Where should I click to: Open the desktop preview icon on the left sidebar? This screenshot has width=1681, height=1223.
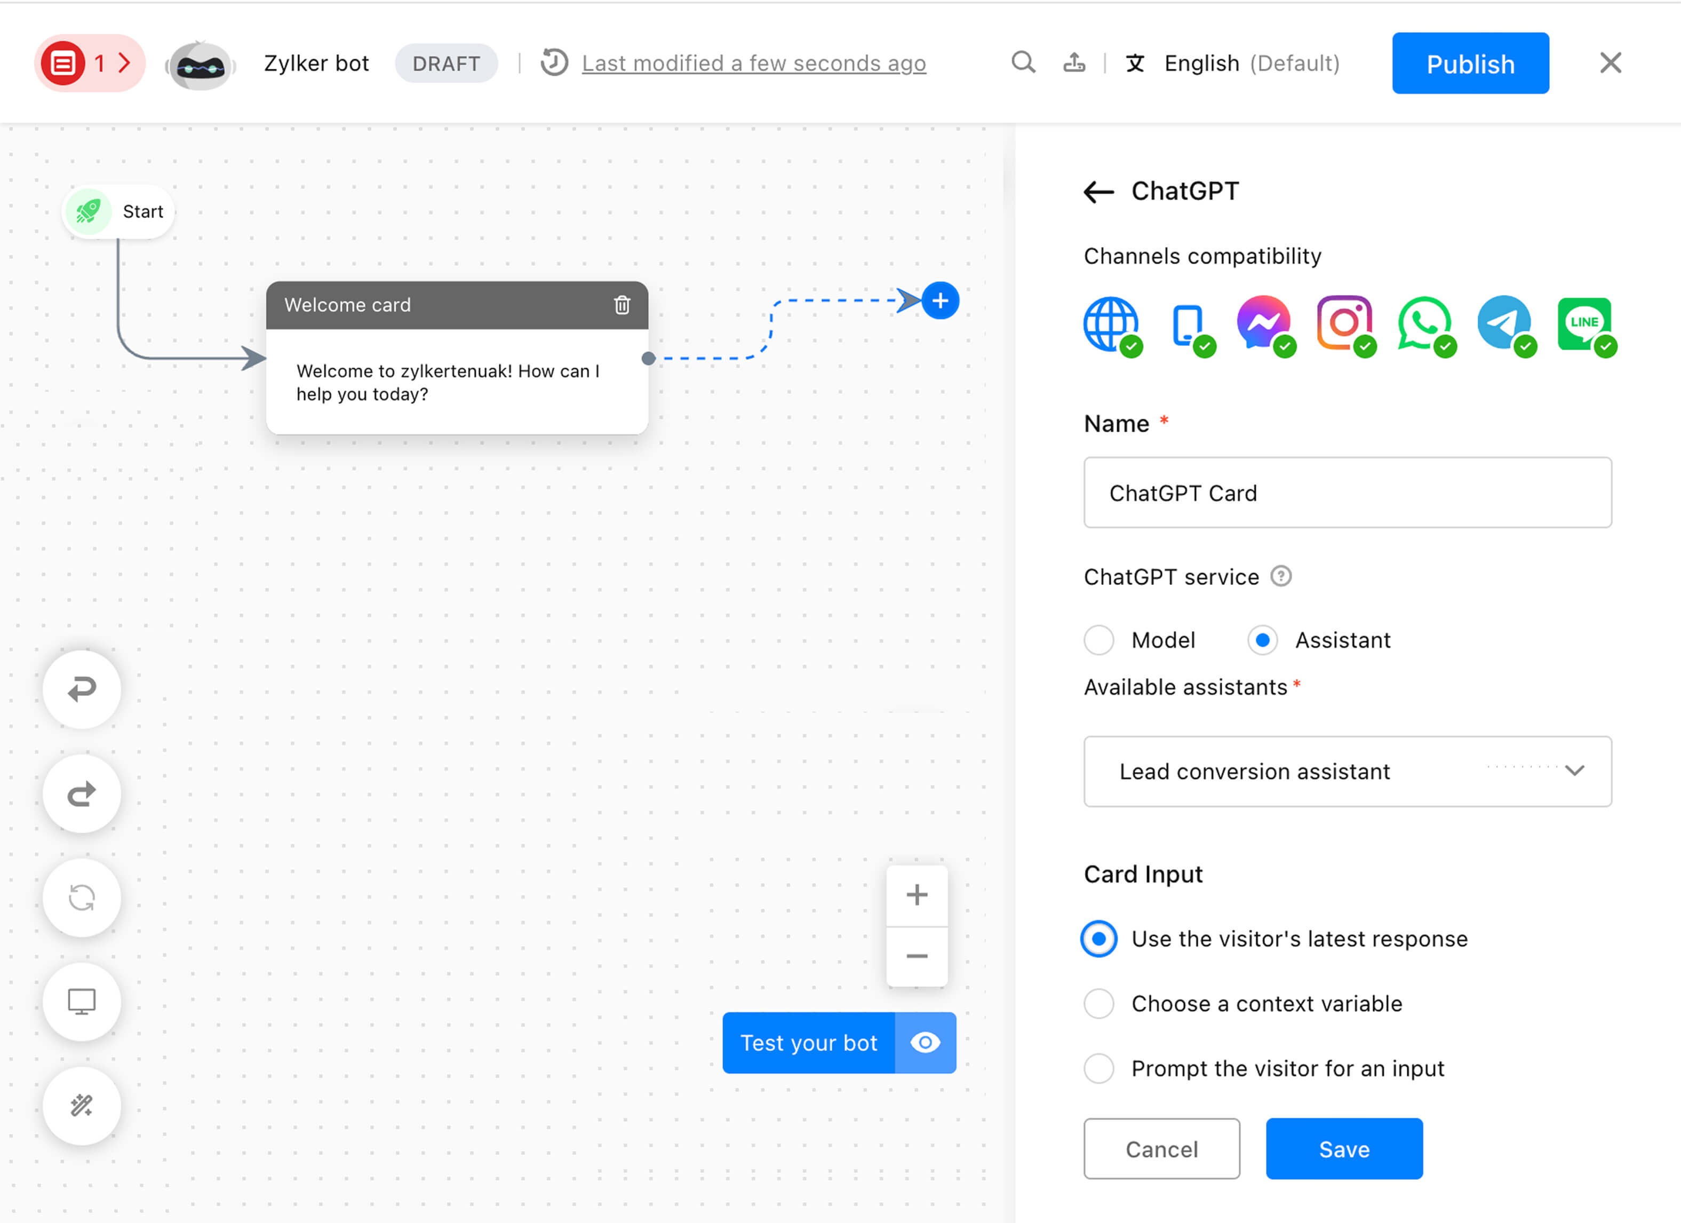pos(82,1002)
